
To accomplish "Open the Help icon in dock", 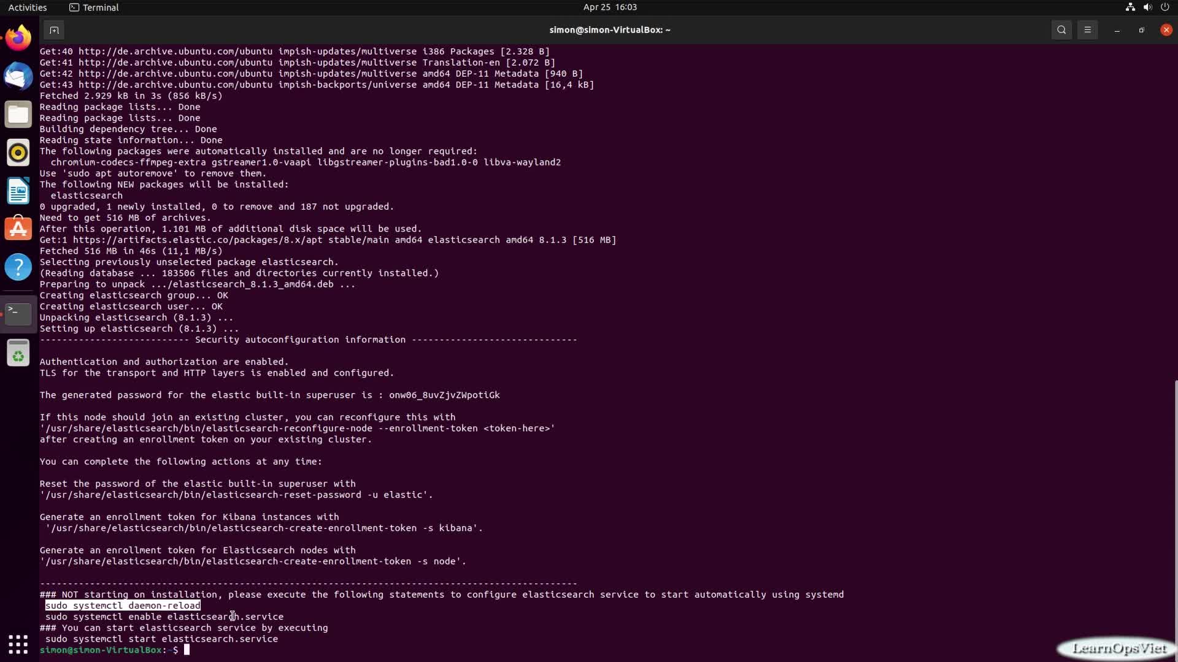I will 18,267.
